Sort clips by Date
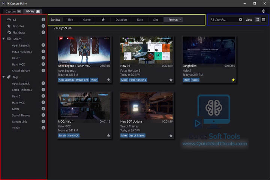Screen dimensions: 270x180 click(x=140, y=19)
